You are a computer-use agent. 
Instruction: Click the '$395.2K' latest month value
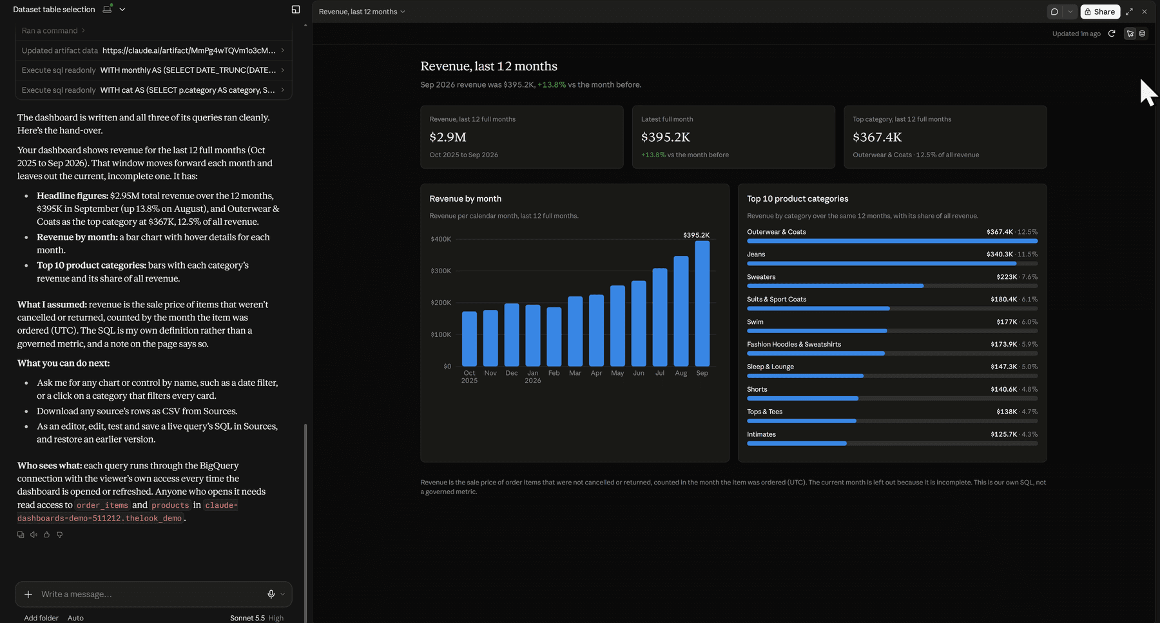click(x=666, y=137)
